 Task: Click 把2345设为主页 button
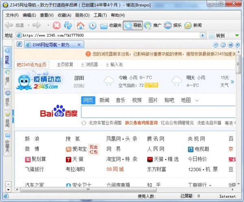click(32, 65)
